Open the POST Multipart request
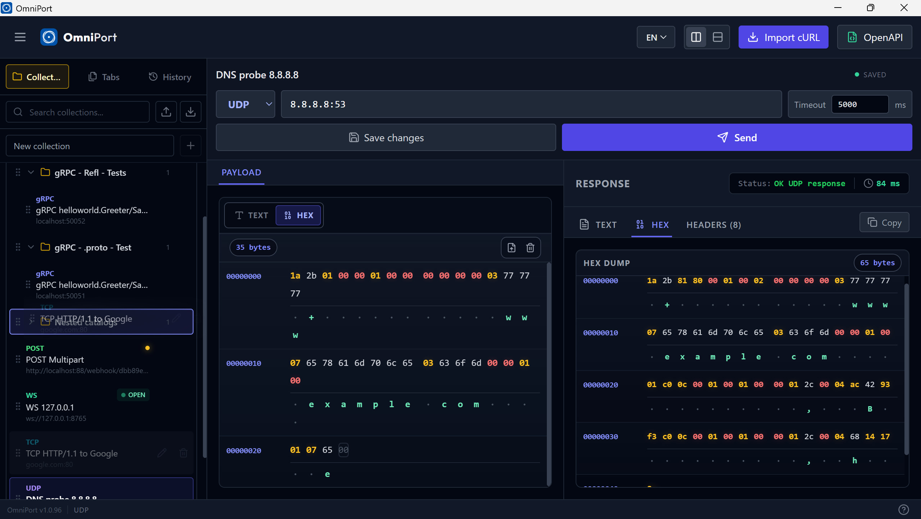 pos(101,359)
